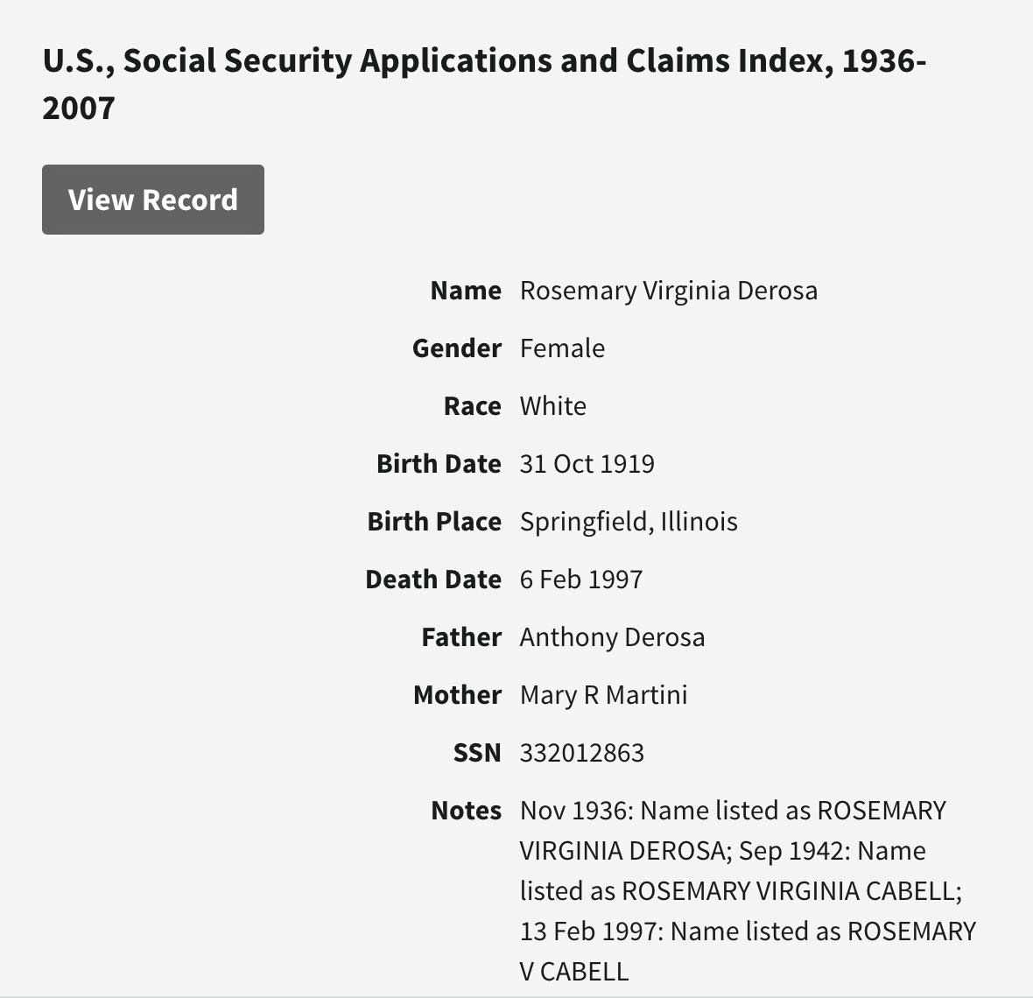Click the name Rosemary Virginia Derosa
Image resolution: width=1033 pixels, height=998 pixels.
pyautogui.click(x=668, y=291)
